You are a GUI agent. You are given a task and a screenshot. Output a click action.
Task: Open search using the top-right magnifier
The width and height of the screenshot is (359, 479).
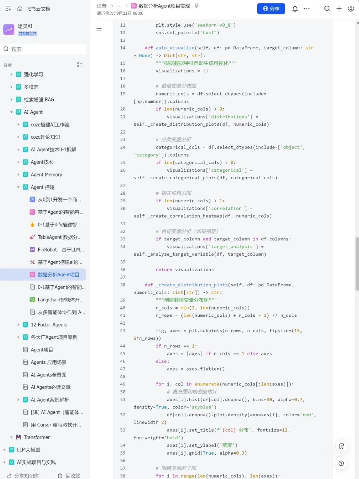pyautogui.click(x=327, y=9)
